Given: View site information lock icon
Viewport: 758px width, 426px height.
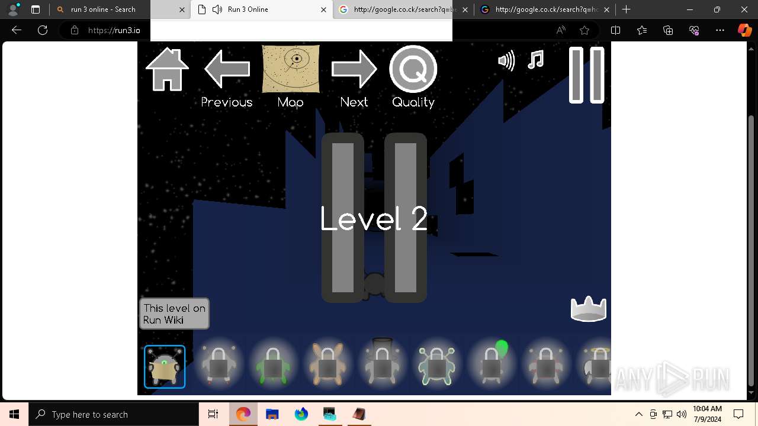Looking at the screenshot, I should [x=75, y=30].
